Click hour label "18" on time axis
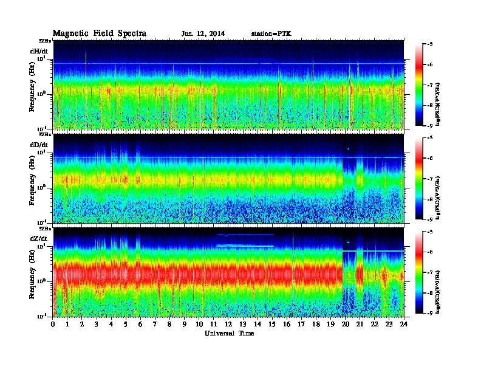 pos(316,324)
